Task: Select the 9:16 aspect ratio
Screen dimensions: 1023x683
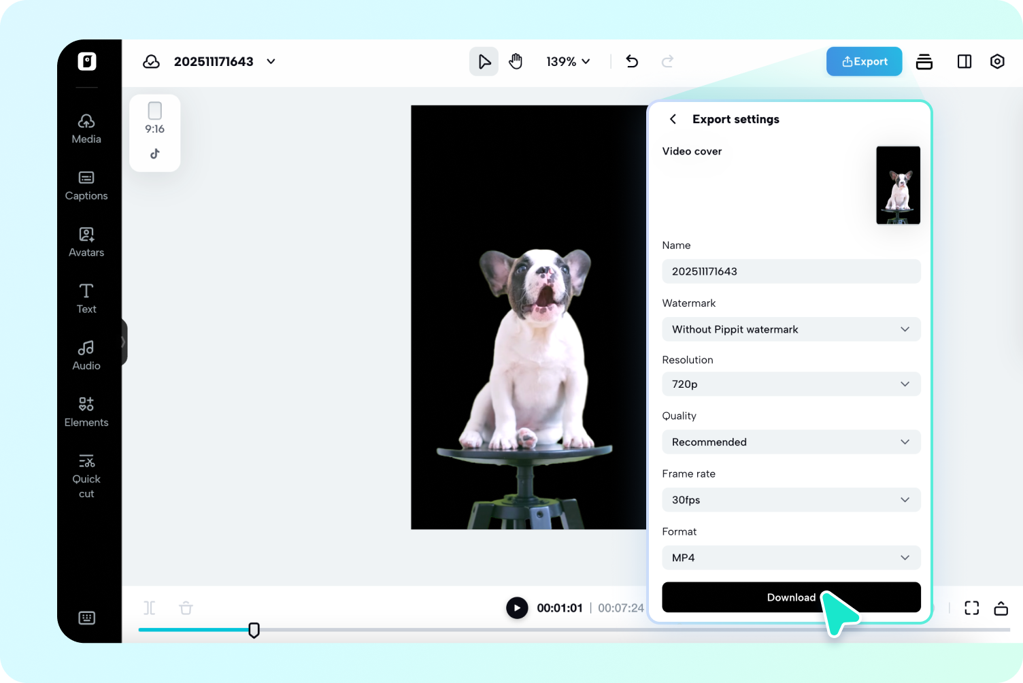Action: pos(155,118)
